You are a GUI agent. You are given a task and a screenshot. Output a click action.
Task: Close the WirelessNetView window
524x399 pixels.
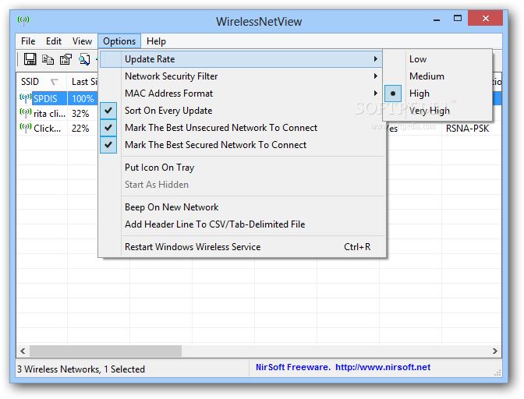(x=486, y=18)
